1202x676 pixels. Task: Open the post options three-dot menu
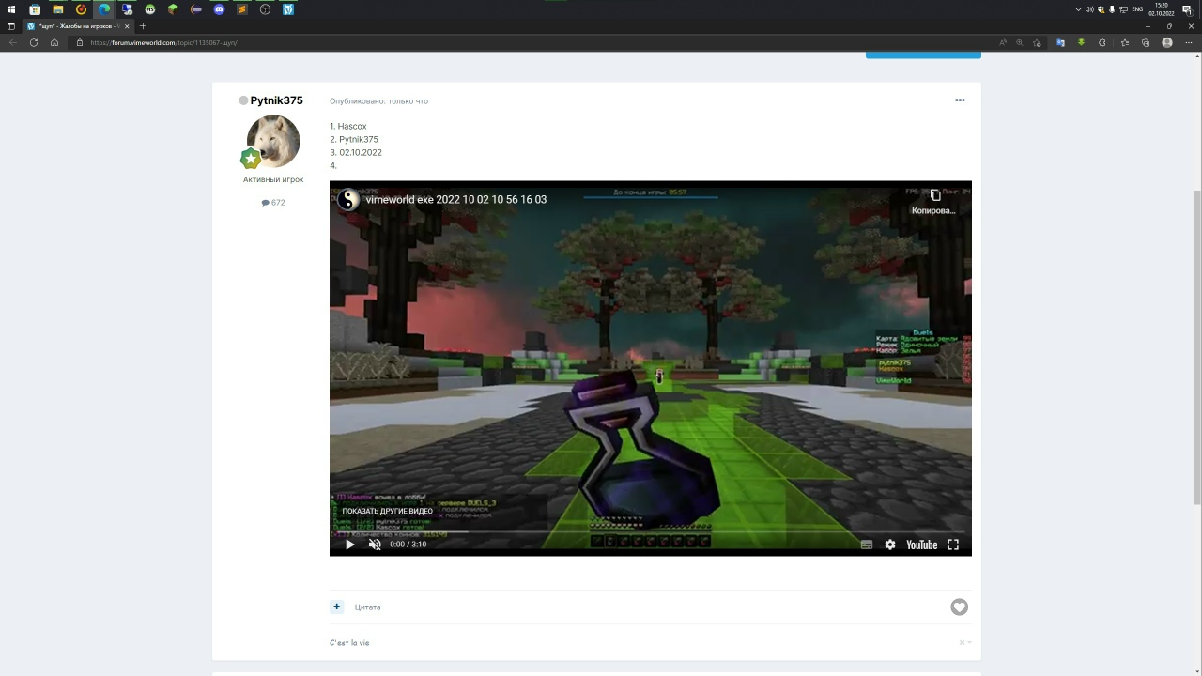[x=960, y=100]
